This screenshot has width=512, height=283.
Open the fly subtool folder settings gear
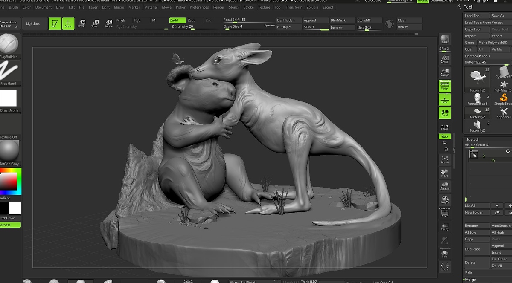point(507,151)
